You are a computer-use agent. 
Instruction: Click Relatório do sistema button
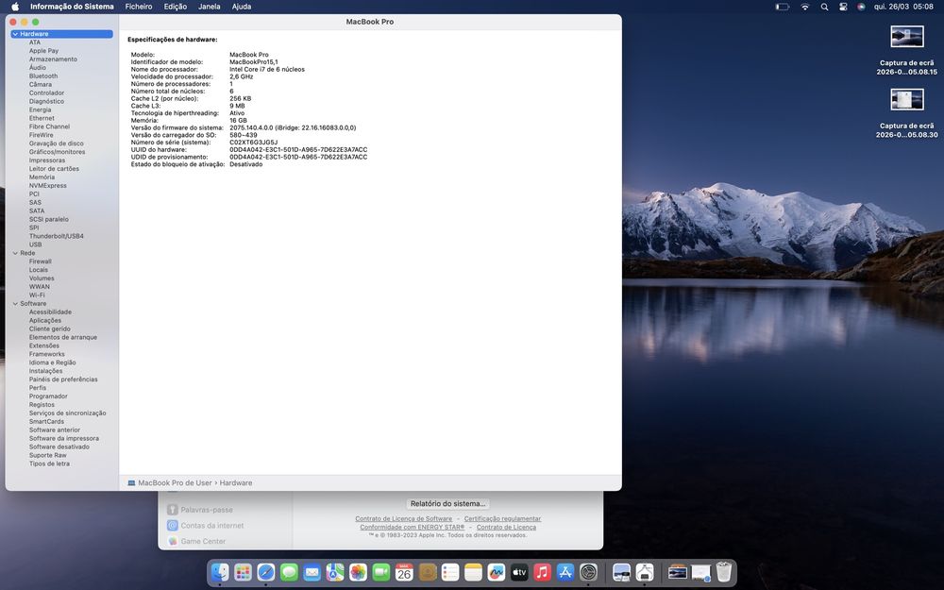(x=447, y=503)
